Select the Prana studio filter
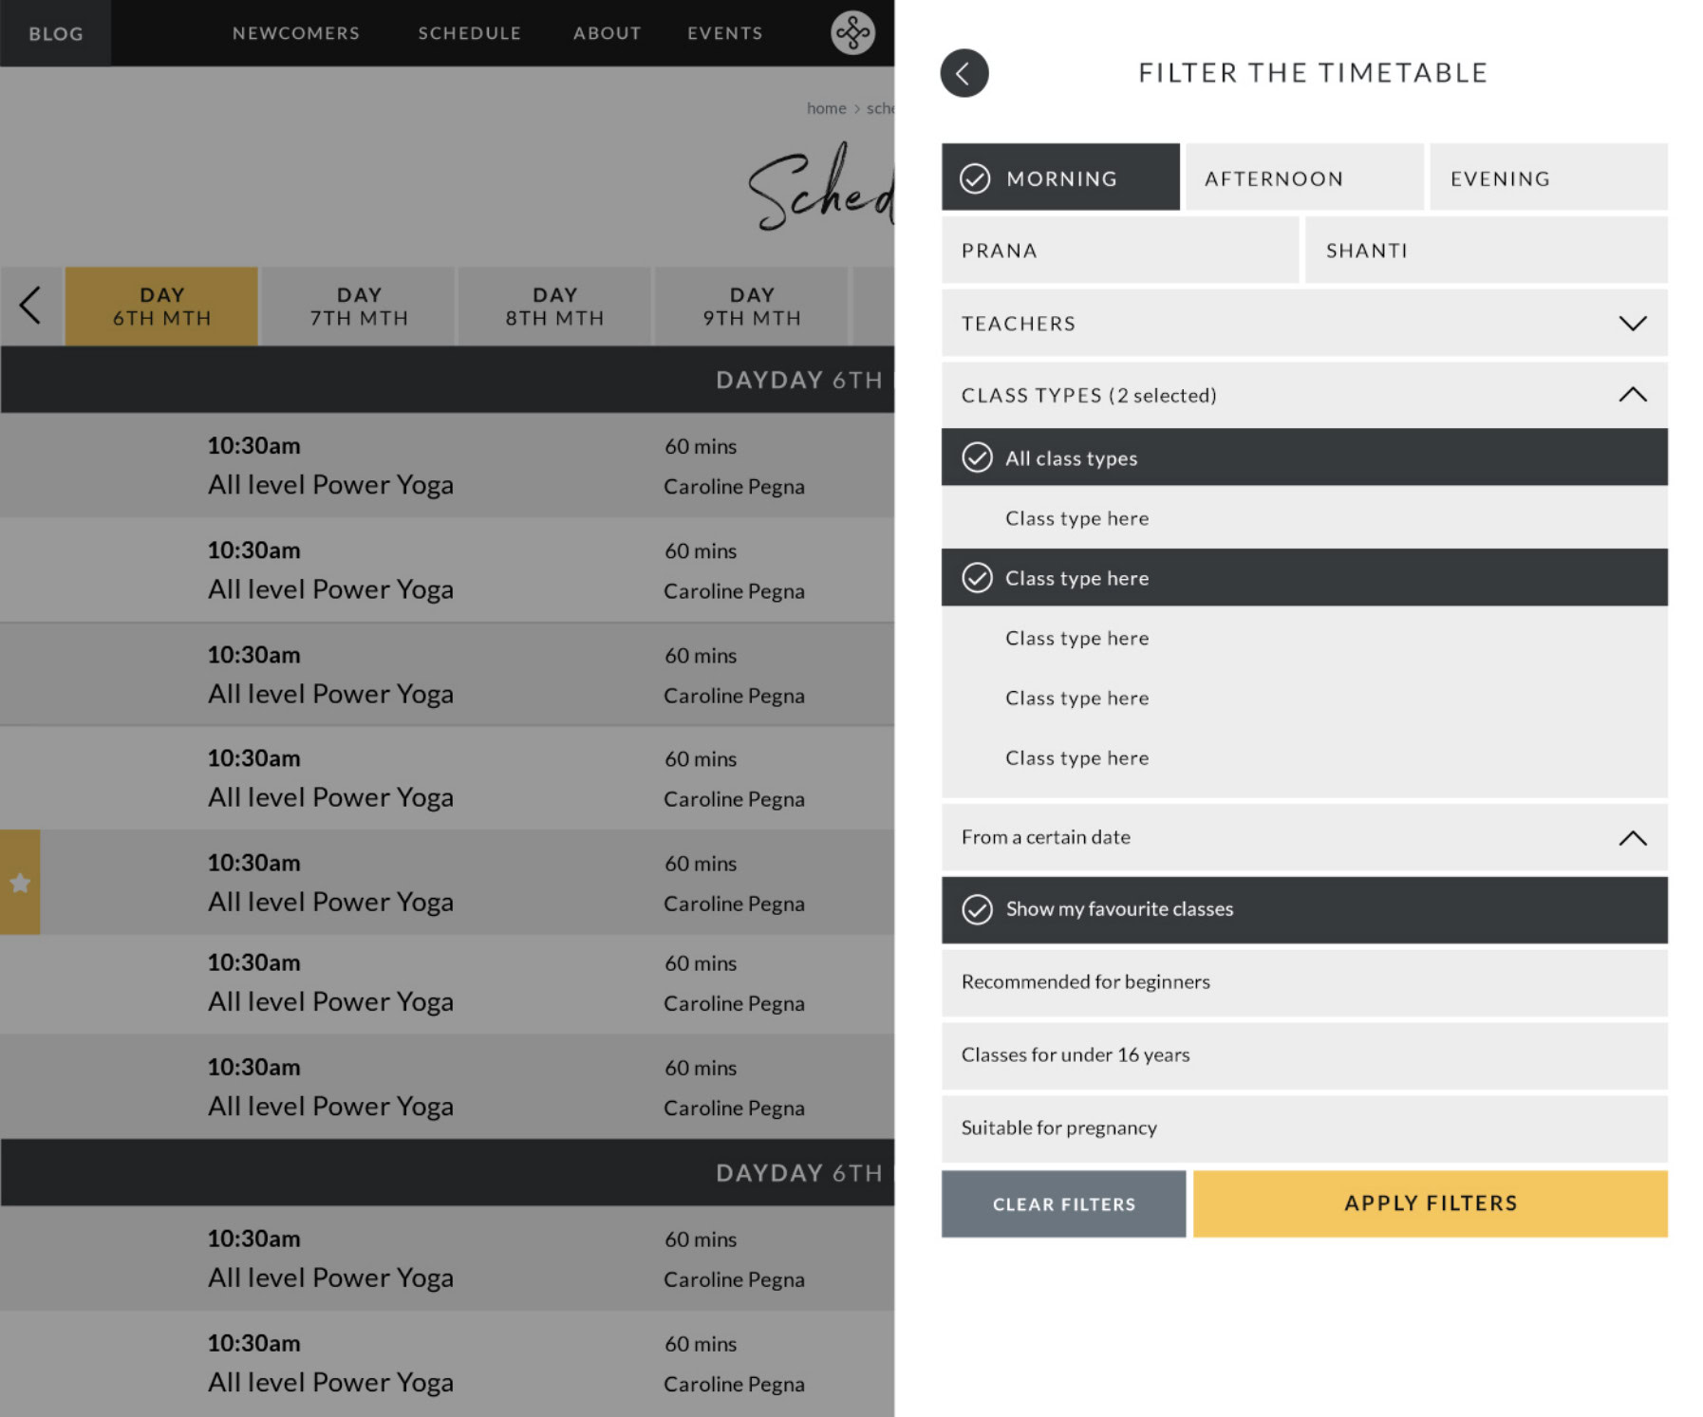This screenshot has width=1703, height=1417. tap(1120, 251)
